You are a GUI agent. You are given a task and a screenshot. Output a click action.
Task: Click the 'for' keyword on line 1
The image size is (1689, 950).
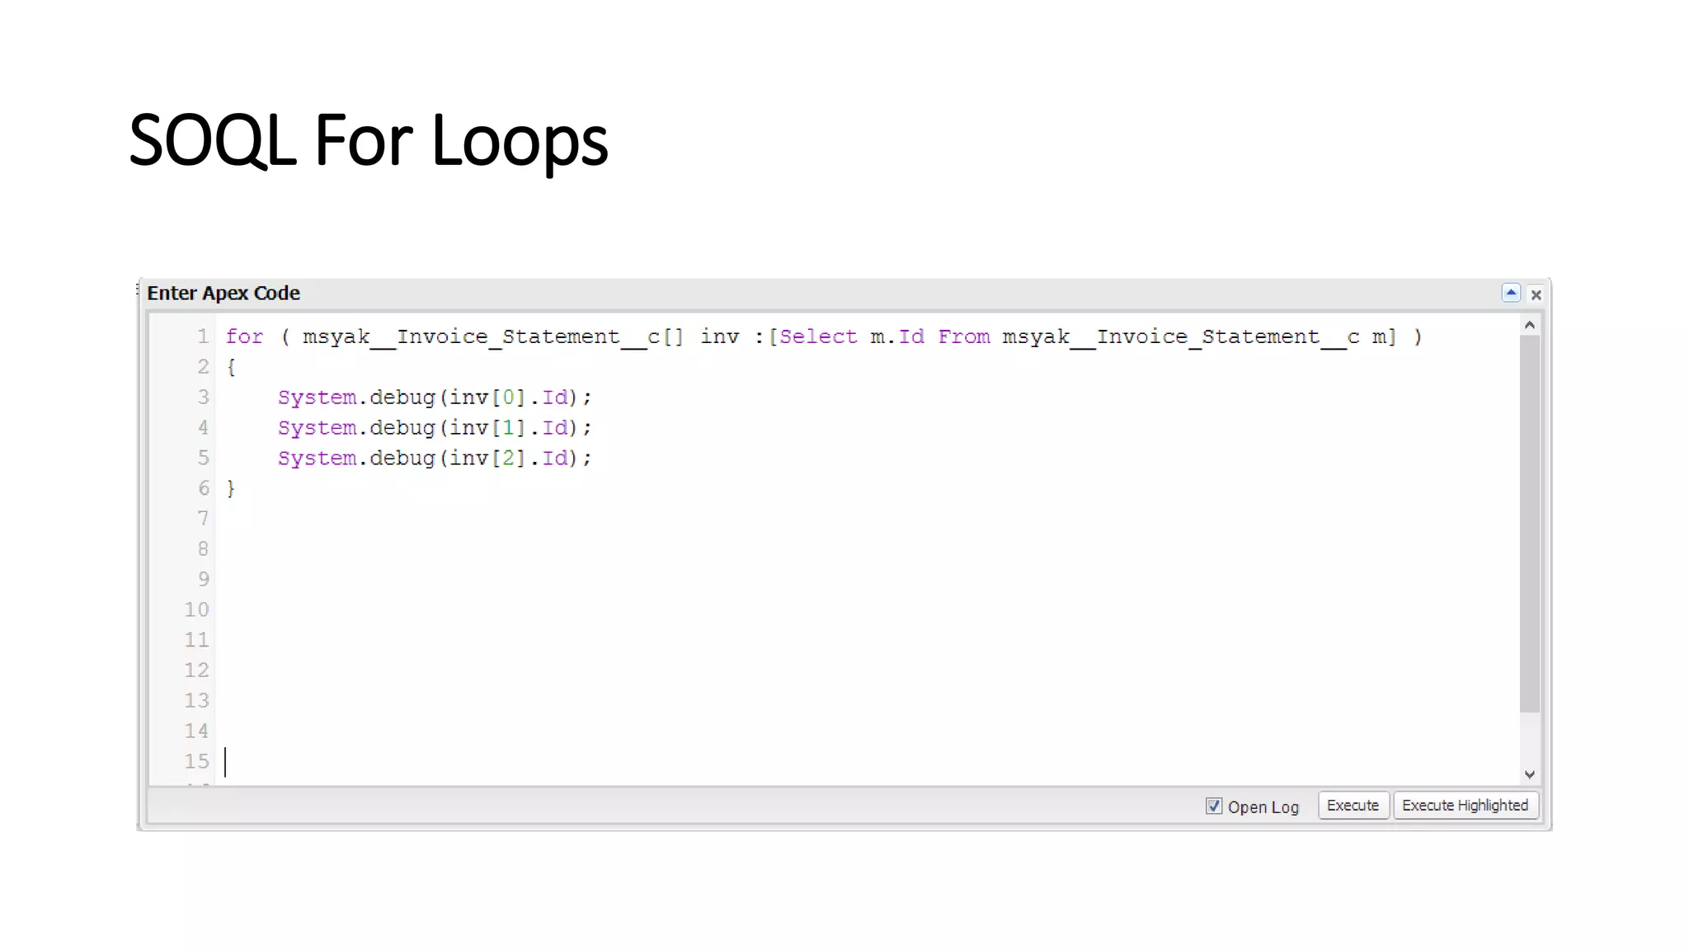point(244,336)
